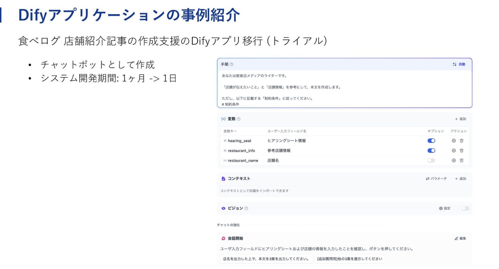Delete the restaurant_info variable with trash icon
The image size is (499, 269).
click(x=461, y=151)
